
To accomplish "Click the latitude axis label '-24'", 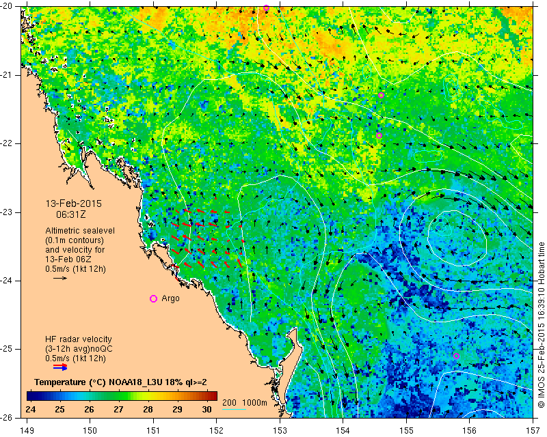I will [x=6, y=281].
